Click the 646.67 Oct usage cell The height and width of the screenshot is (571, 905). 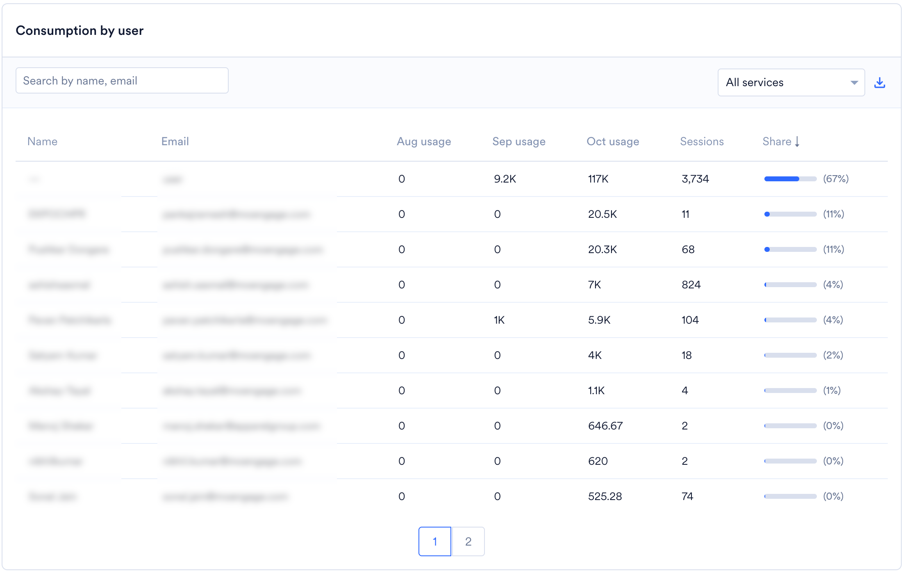click(x=605, y=426)
